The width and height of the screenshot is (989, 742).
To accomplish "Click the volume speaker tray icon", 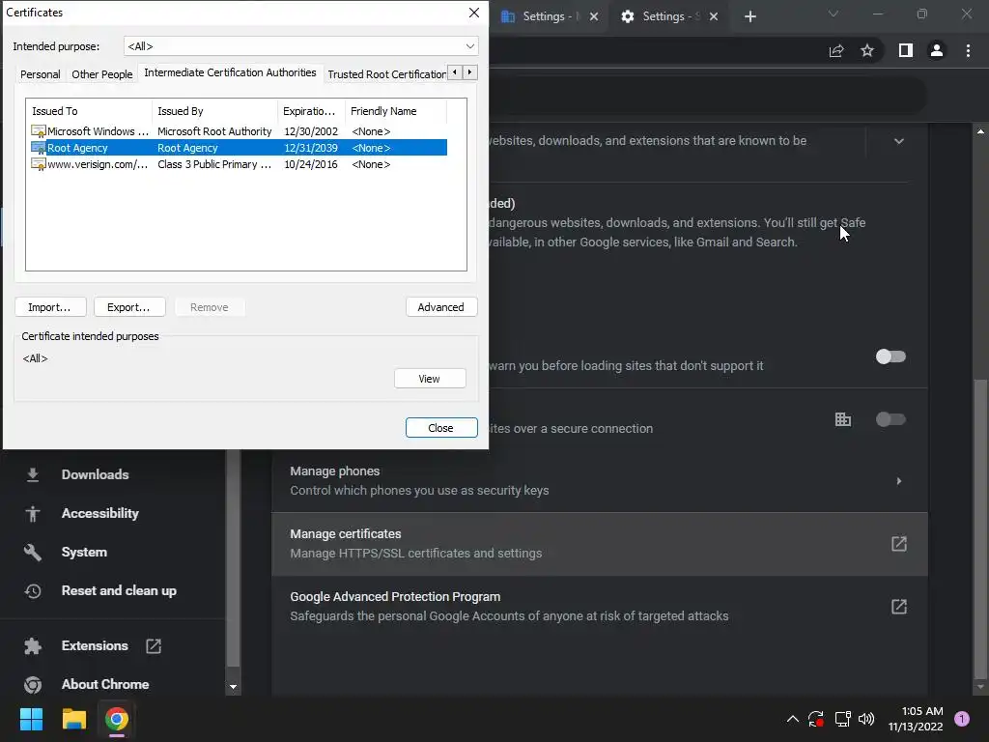I will coord(866,719).
